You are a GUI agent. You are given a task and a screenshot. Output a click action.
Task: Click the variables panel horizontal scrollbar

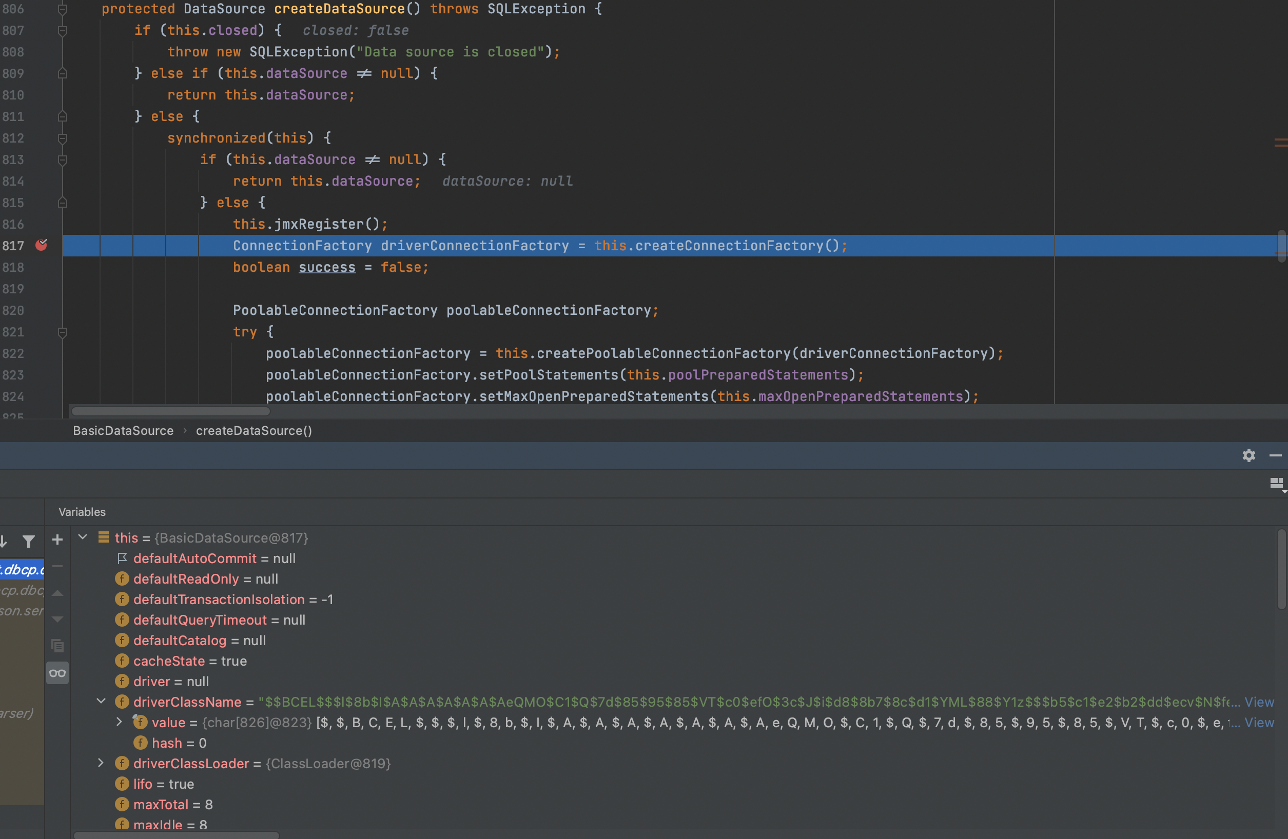pos(177,835)
